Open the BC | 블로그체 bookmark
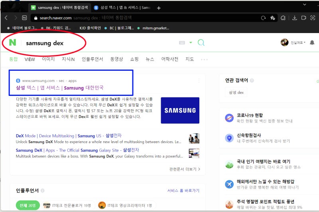 [x=119, y=28]
